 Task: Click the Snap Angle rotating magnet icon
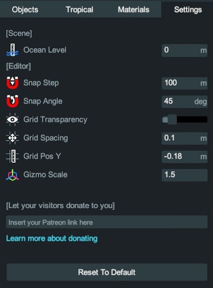click(x=12, y=101)
